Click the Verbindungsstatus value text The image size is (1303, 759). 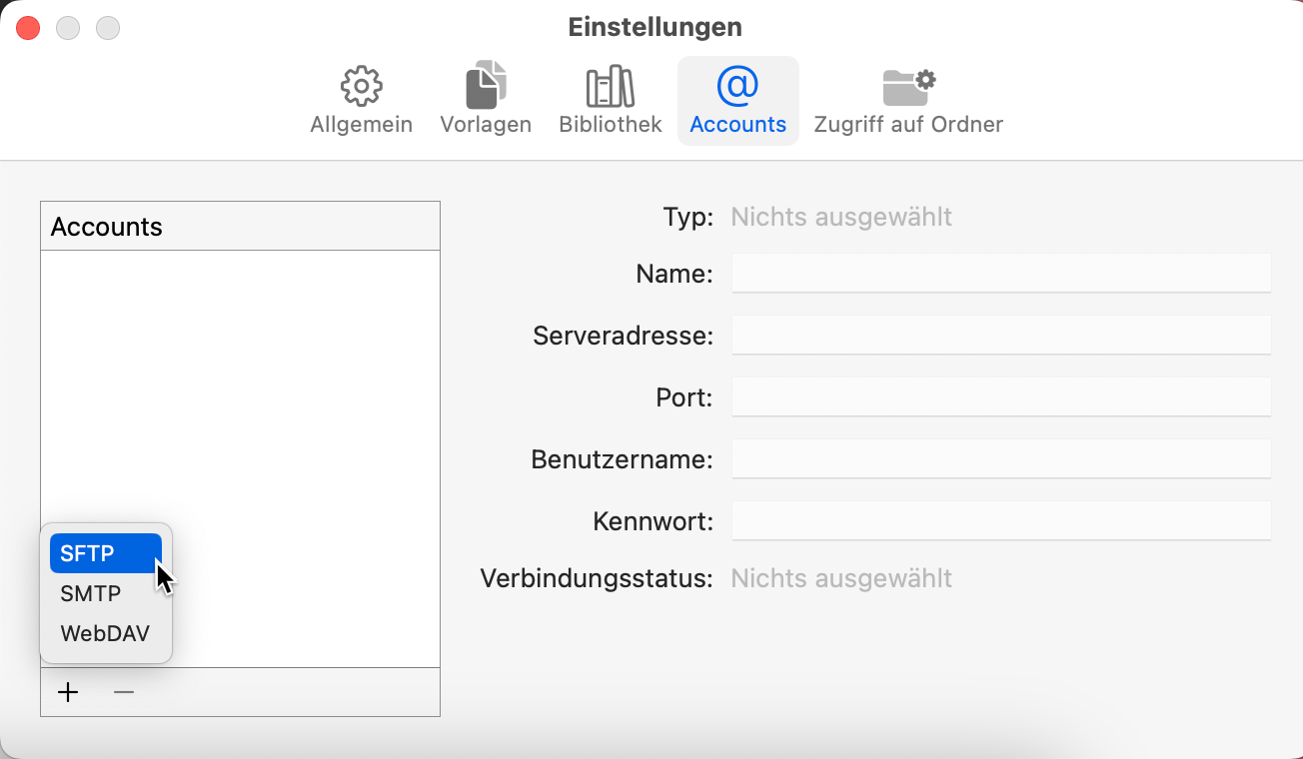(840, 578)
